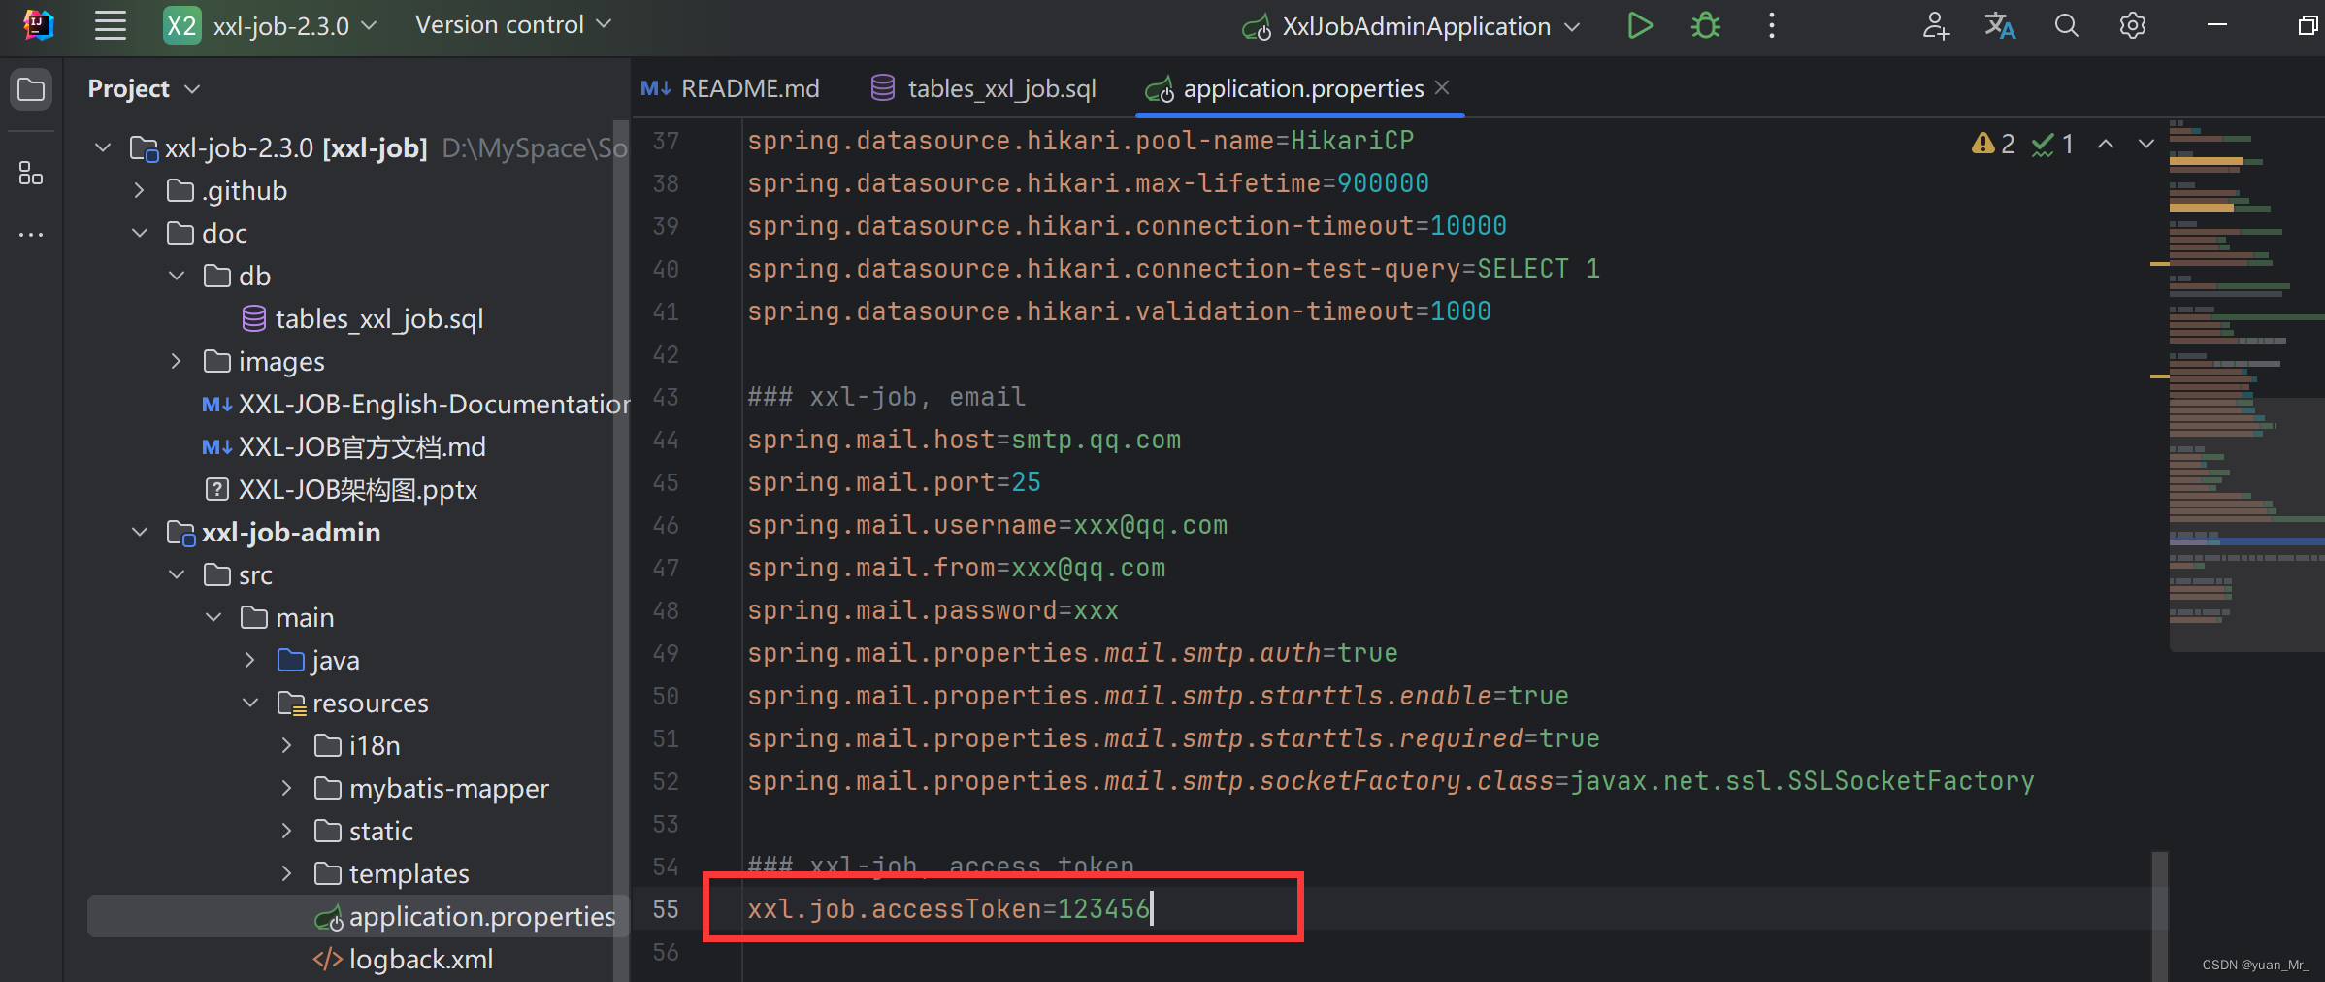
Task: Place cursor in xxl.job.accessToken=123456 line
Action: 948,909
